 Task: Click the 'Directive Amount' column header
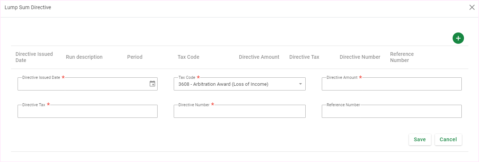259,57
